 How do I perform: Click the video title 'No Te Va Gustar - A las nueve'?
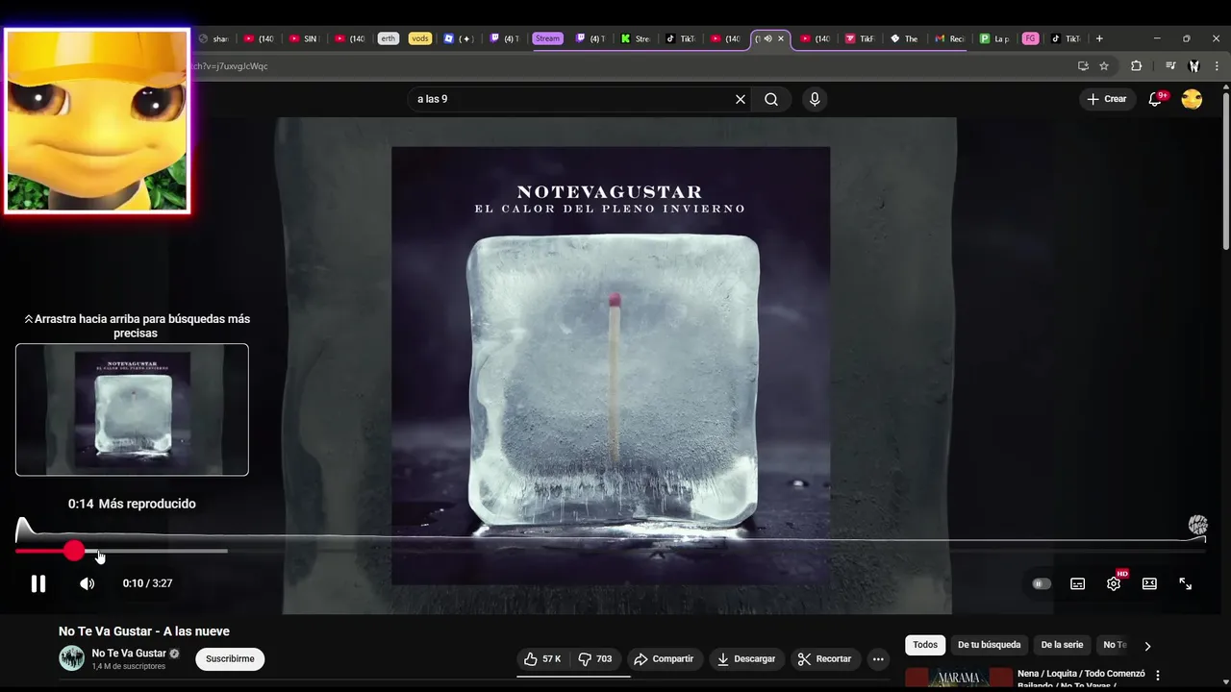[144, 631]
